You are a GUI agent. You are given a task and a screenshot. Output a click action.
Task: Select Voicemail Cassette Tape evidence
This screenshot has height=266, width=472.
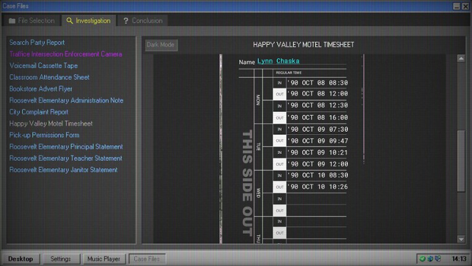coord(43,66)
